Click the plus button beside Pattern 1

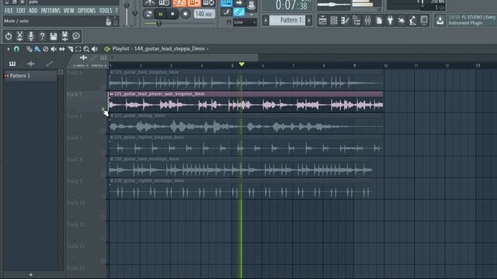(x=309, y=21)
